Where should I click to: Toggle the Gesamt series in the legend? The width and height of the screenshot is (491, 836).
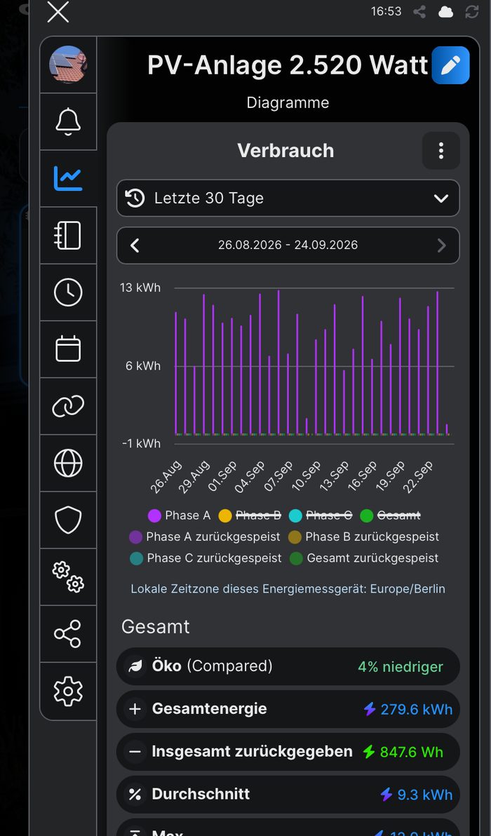pyautogui.click(x=391, y=515)
